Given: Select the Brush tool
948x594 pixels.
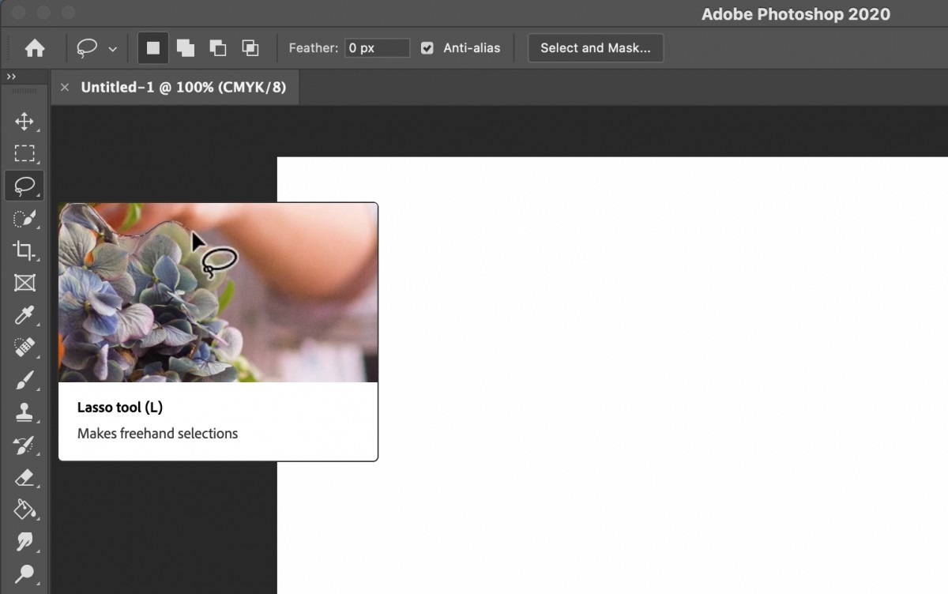Looking at the screenshot, I should (x=24, y=381).
